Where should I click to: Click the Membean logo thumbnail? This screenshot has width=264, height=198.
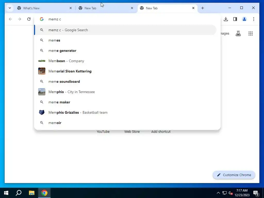click(x=42, y=61)
